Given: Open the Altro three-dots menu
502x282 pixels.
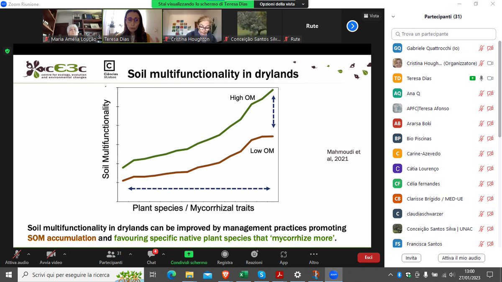Looking at the screenshot, I should [x=313, y=257].
